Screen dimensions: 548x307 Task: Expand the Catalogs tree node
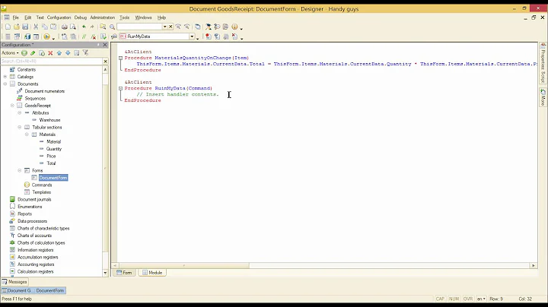5,77
